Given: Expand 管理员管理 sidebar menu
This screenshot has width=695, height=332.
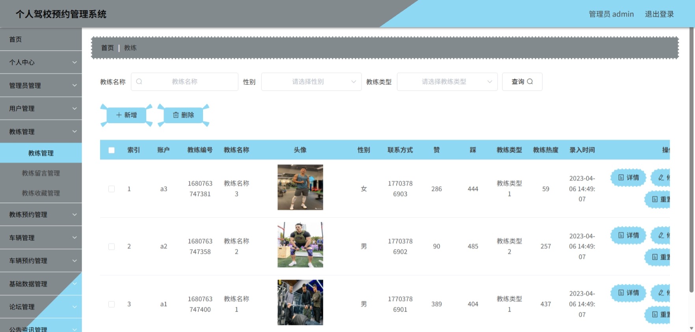Looking at the screenshot, I should tap(41, 85).
